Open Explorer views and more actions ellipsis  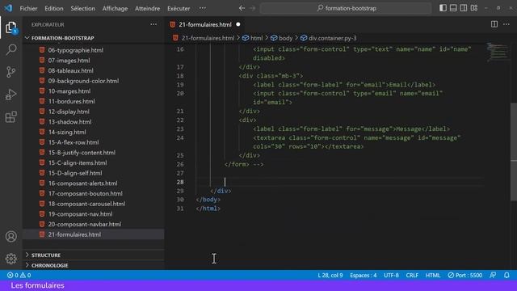(x=153, y=24)
